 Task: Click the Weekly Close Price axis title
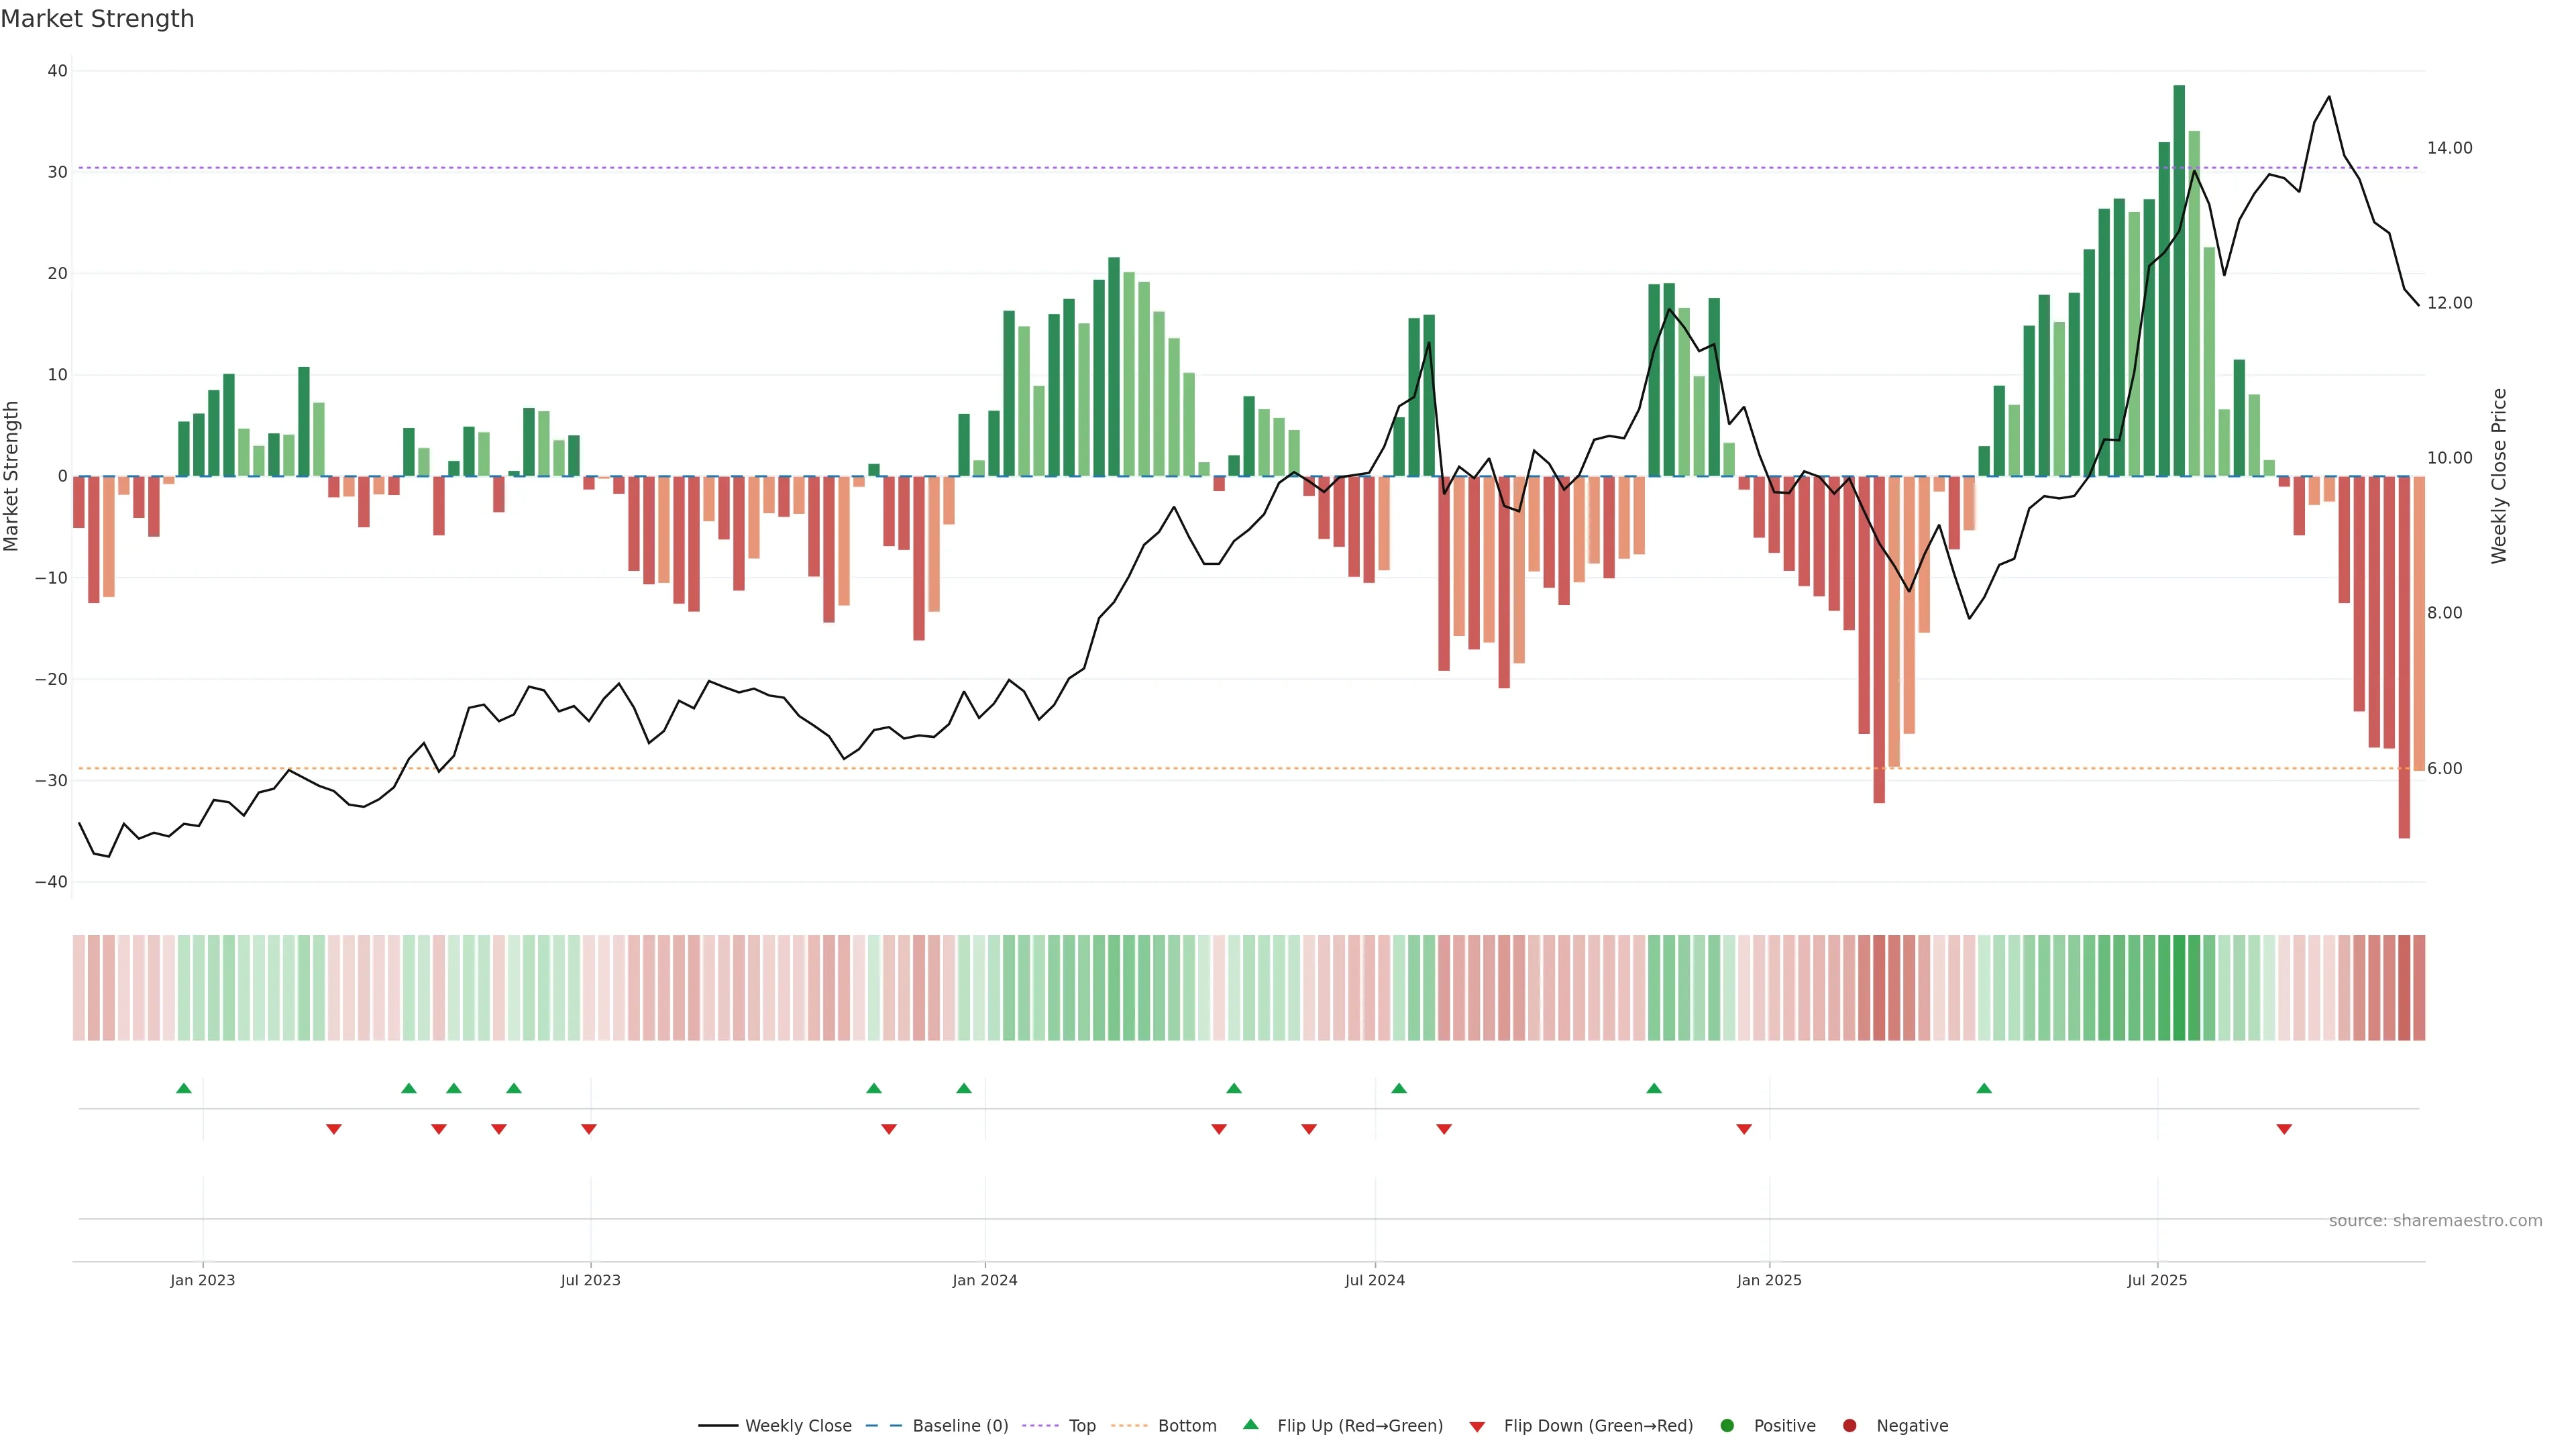[2499, 476]
